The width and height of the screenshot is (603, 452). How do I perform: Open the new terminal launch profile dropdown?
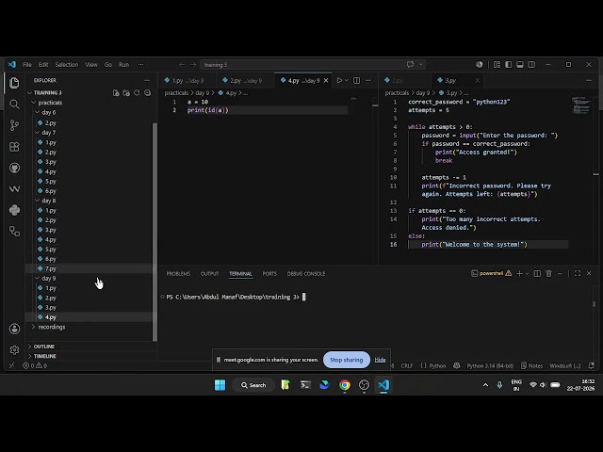coord(527,273)
